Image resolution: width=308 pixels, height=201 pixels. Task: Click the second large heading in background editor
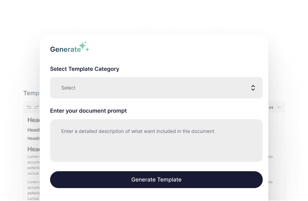(x=34, y=149)
